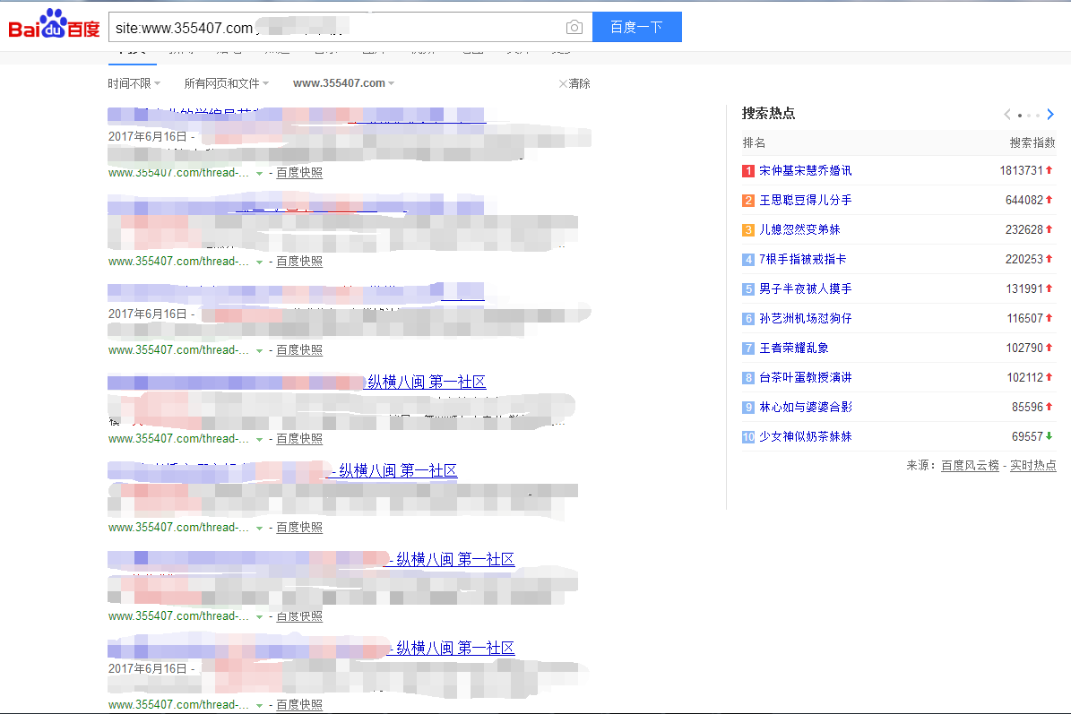The height and width of the screenshot is (714, 1071).
Task: Expand the www.355407.com site filter dropdown
Action: tap(342, 82)
